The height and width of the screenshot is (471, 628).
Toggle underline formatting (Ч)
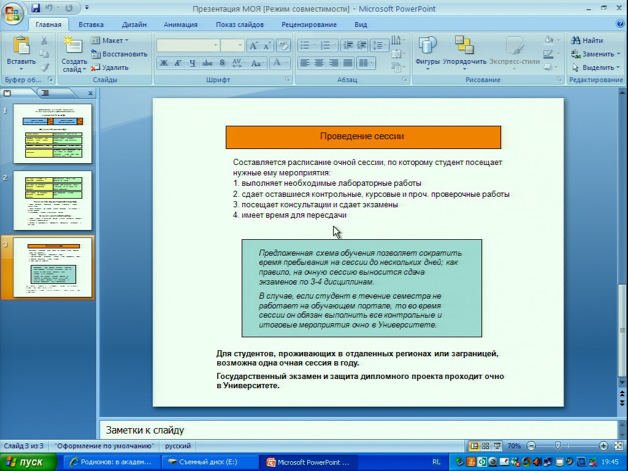pos(192,63)
